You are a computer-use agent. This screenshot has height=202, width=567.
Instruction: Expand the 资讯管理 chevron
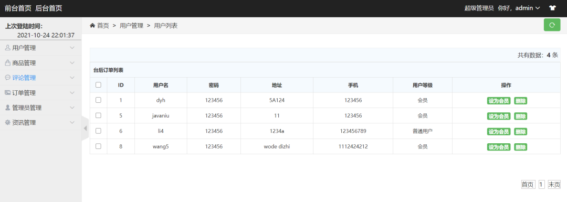(72, 122)
